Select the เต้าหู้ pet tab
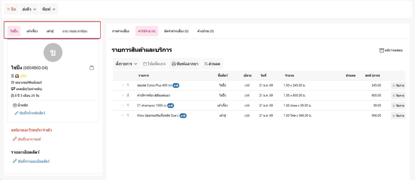Screen dimensions: 415x180 [x=50, y=31]
